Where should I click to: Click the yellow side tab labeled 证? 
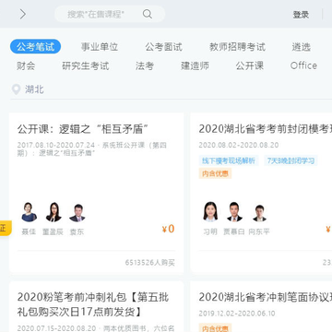tap(6, 228)
